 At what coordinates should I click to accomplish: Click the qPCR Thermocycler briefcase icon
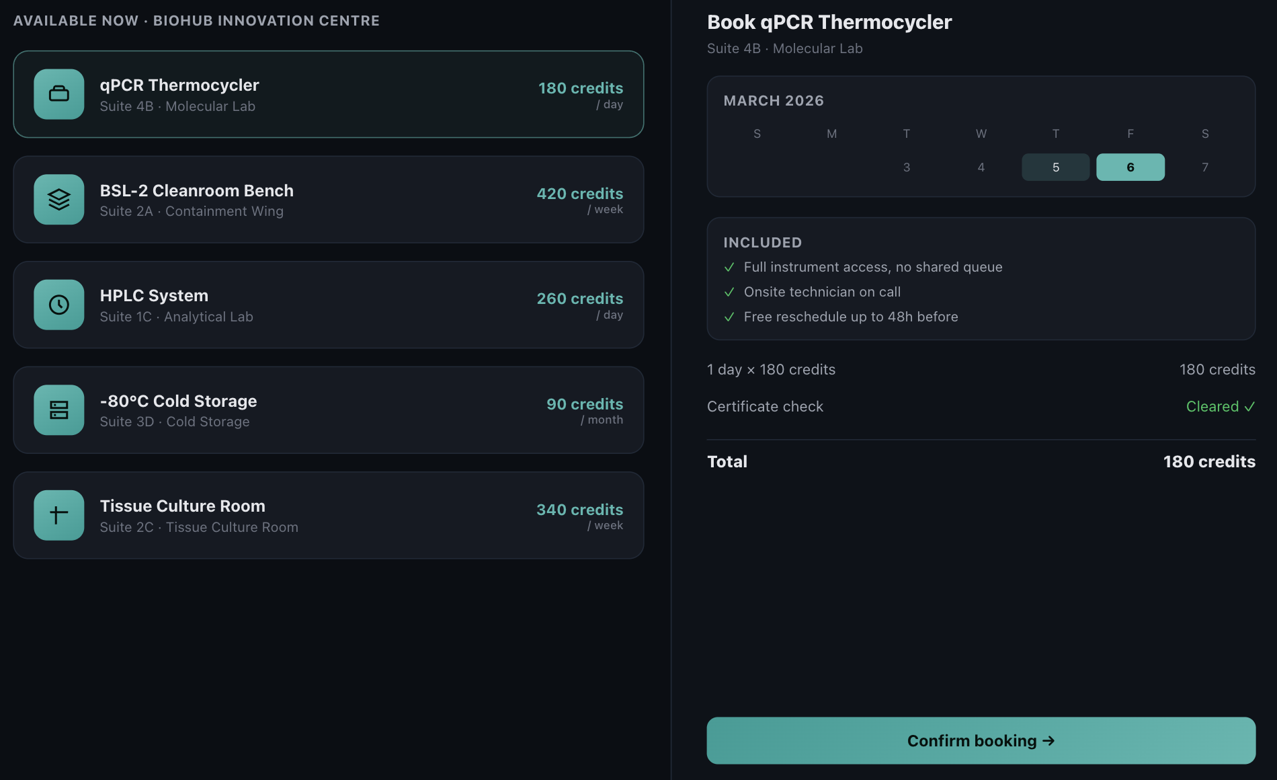pos(59,94)
